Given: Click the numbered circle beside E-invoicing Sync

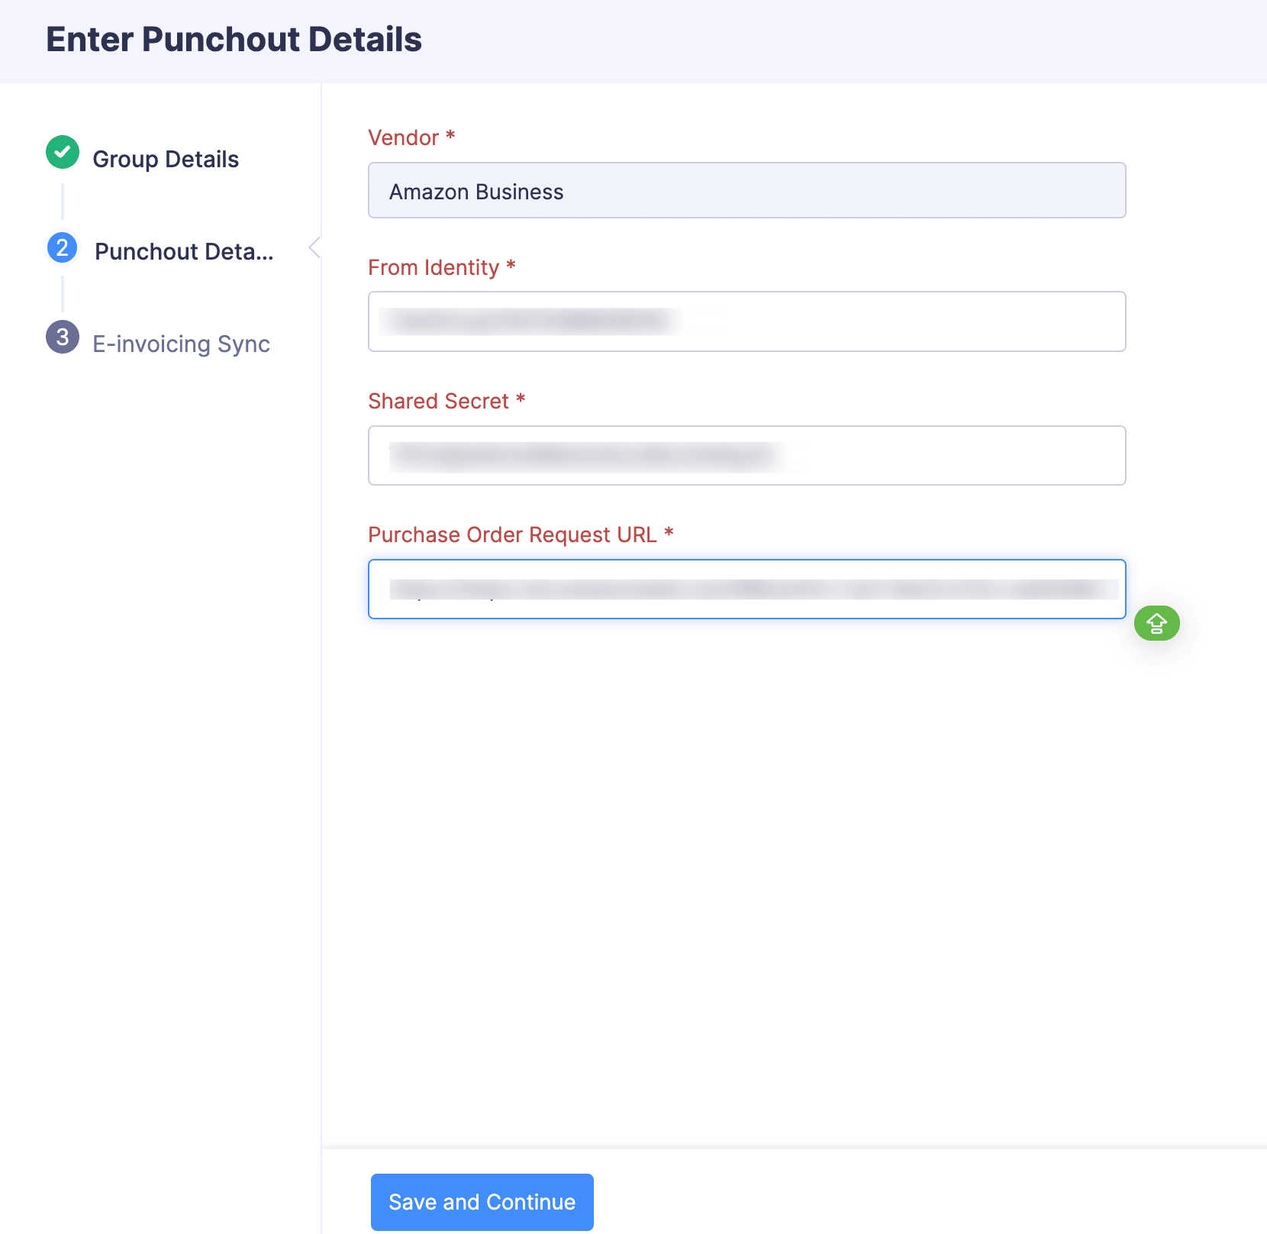Looking at the screenshot, I should click(61, 338).
